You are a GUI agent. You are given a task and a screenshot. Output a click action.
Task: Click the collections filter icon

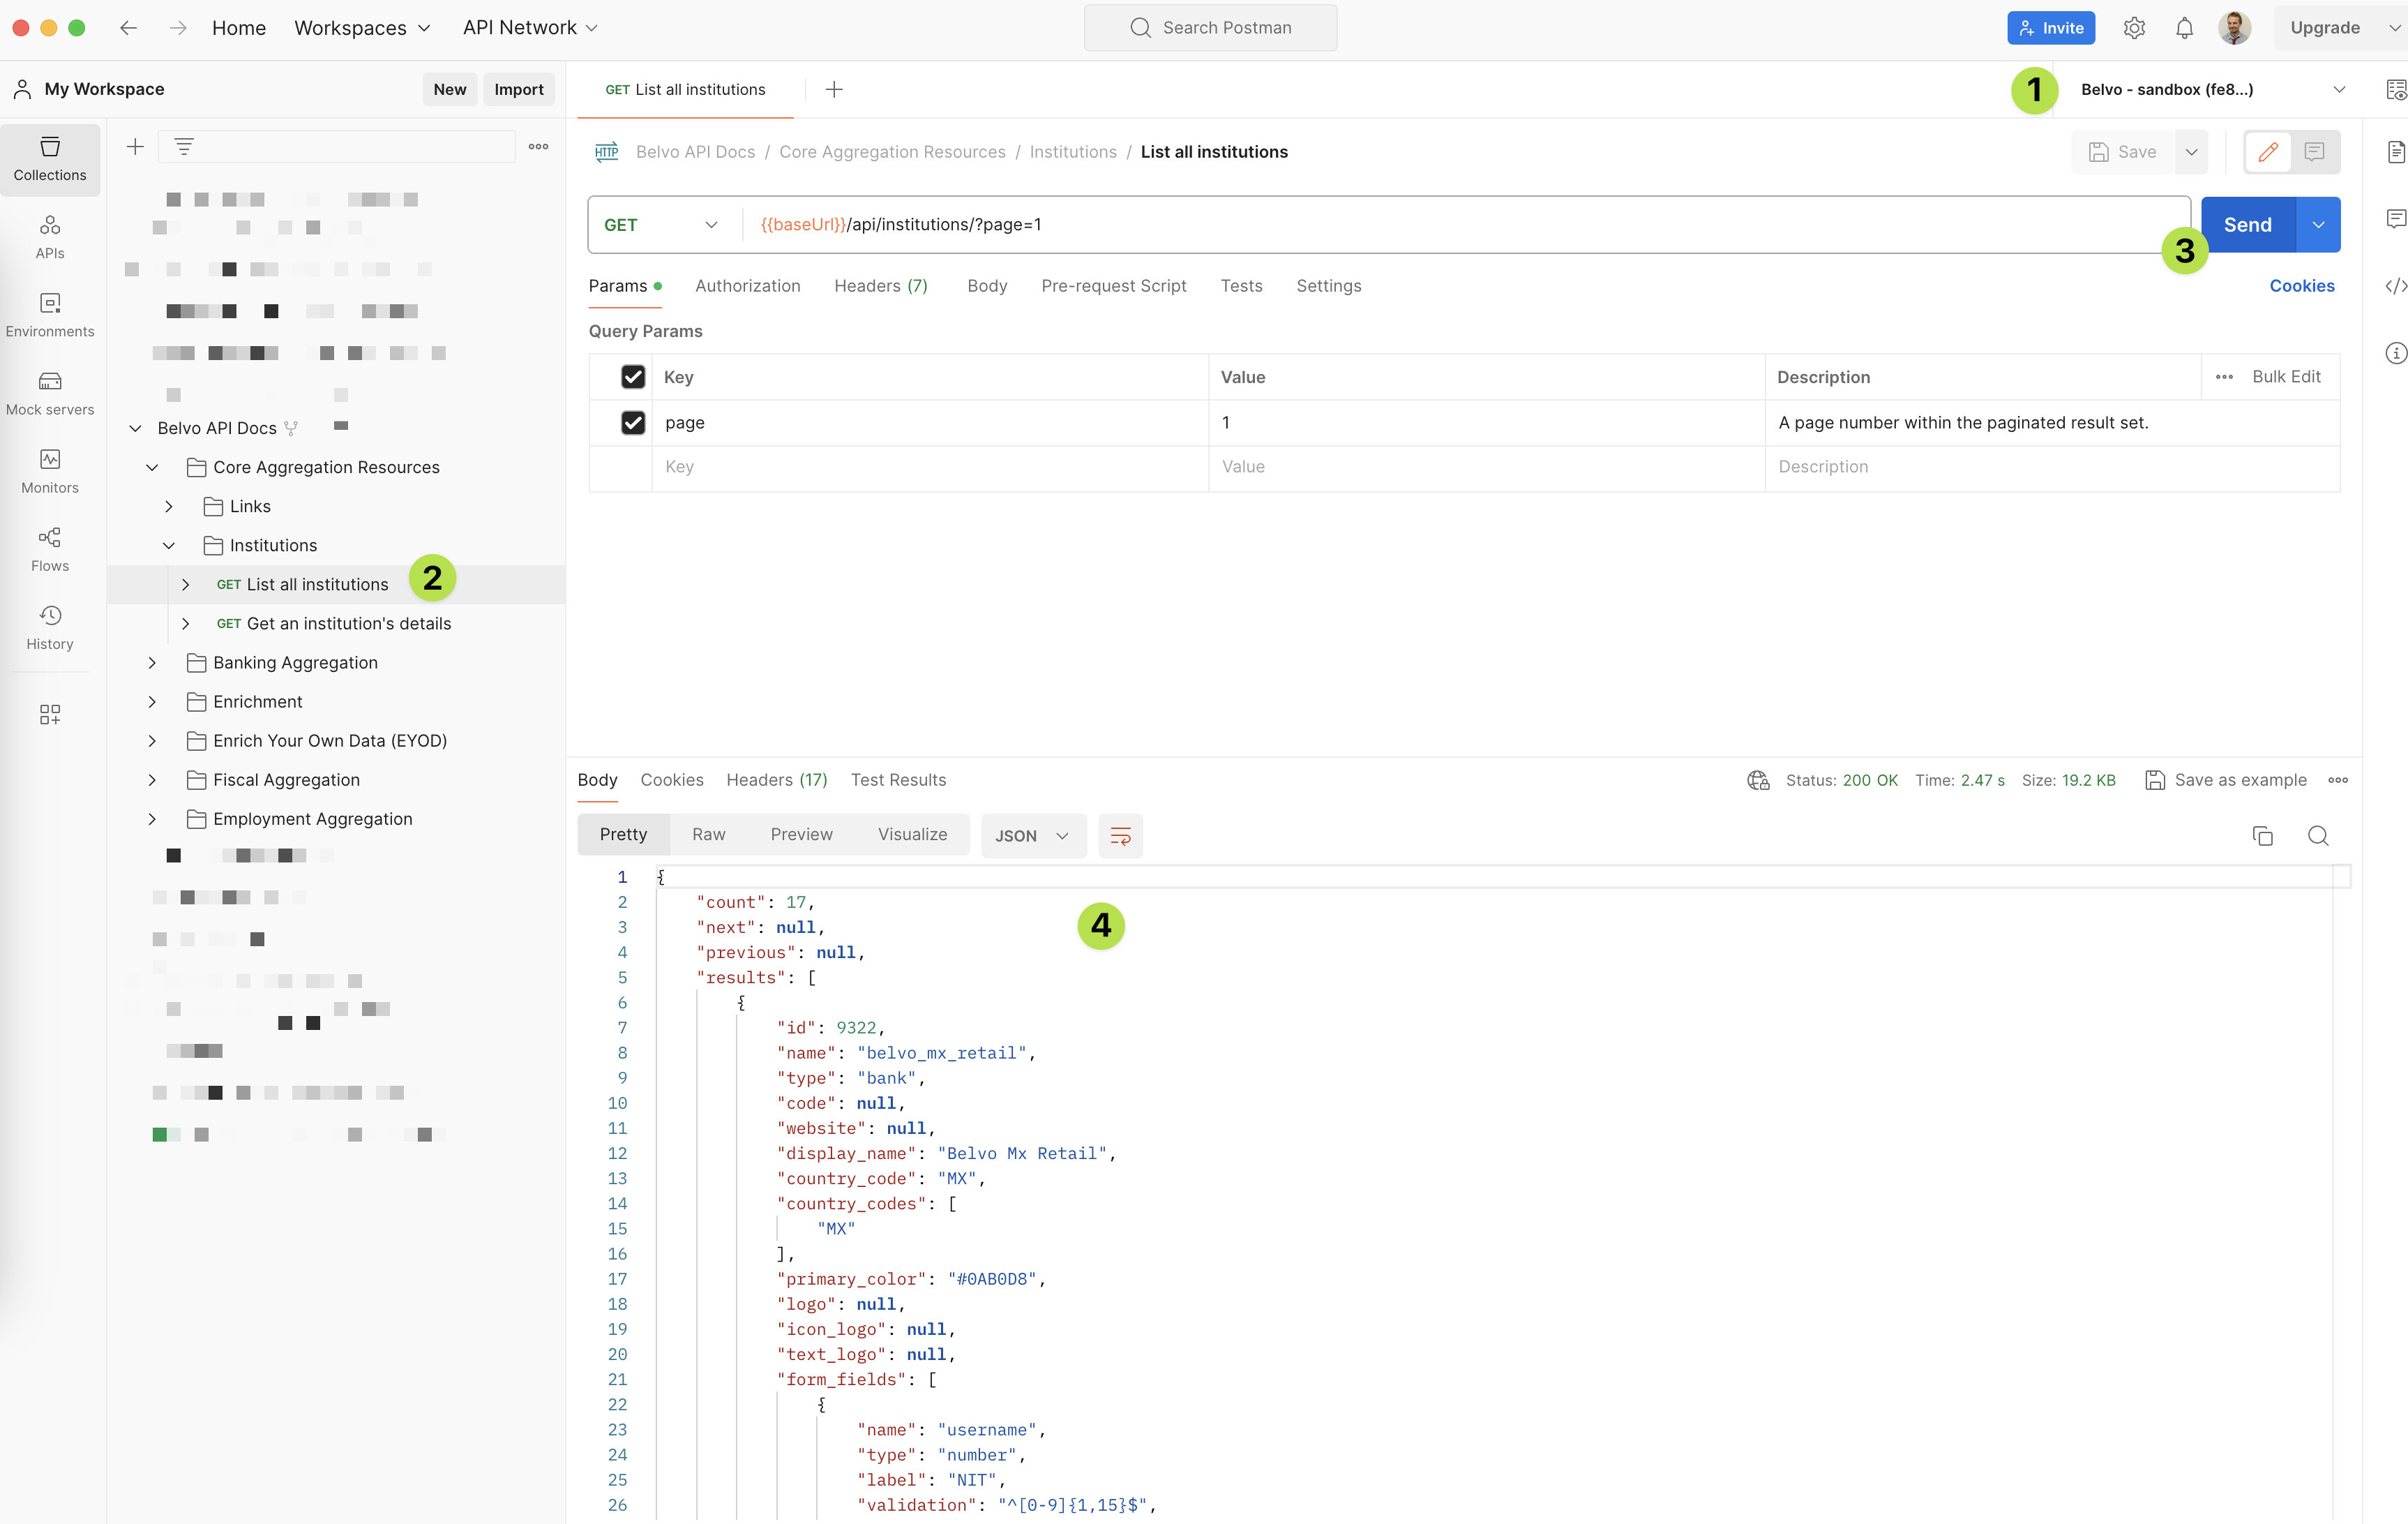184,147
